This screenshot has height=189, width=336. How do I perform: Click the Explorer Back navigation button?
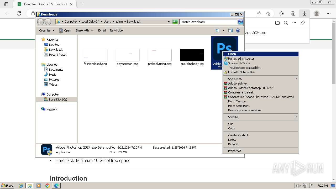click(x=40, y=22)
